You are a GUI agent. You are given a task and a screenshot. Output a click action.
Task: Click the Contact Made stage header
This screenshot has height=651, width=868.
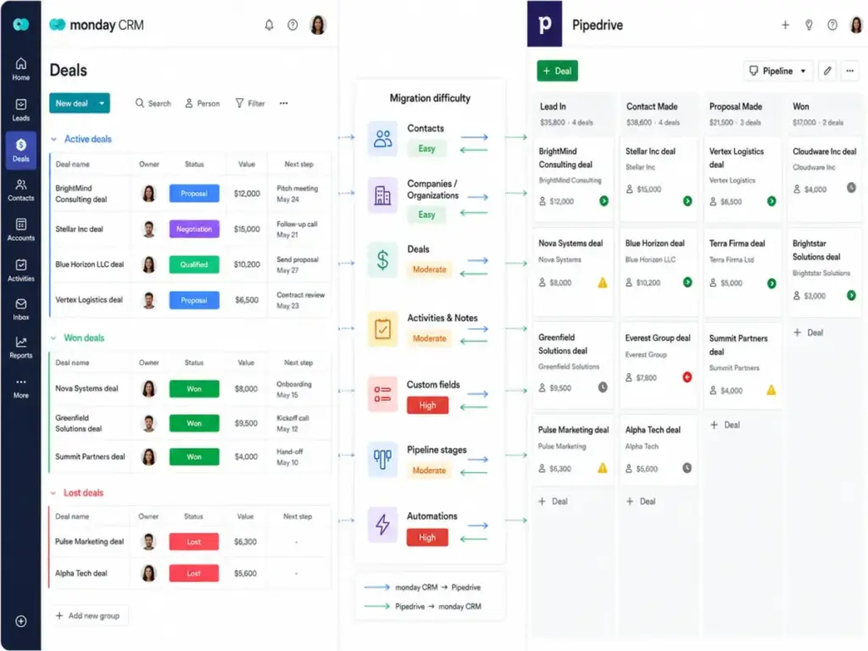[658, 114]
